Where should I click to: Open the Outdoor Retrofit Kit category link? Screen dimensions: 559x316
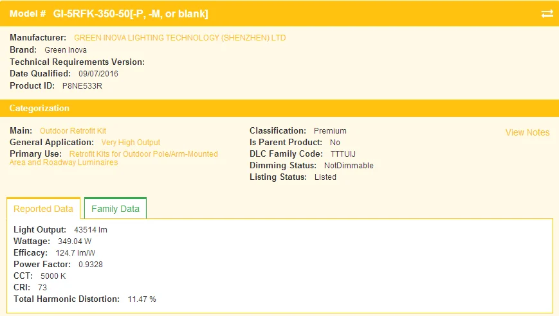click(73, 131)
